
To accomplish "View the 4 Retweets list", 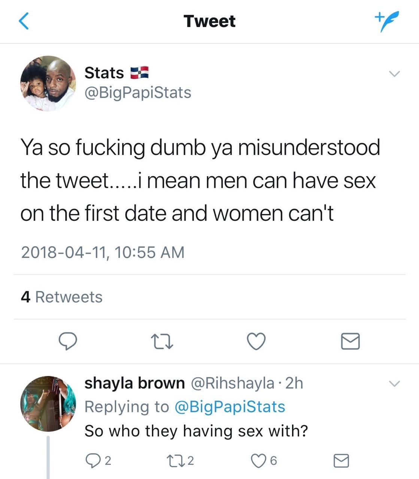I will 62,297.
